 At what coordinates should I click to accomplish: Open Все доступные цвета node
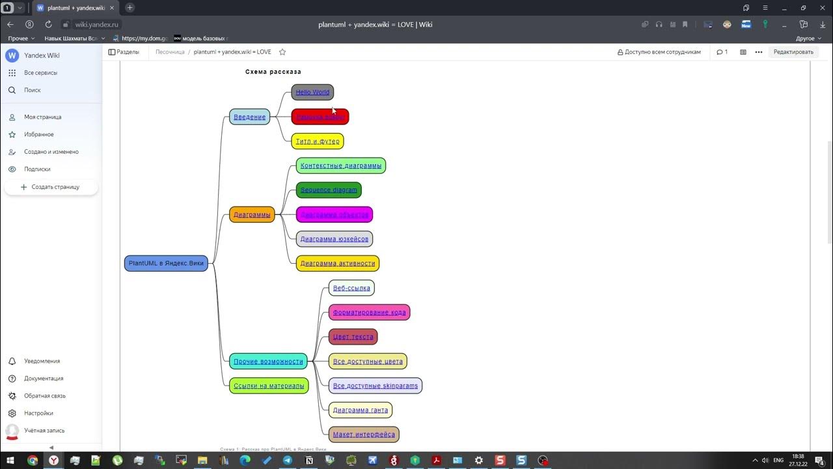click(368, 362)
